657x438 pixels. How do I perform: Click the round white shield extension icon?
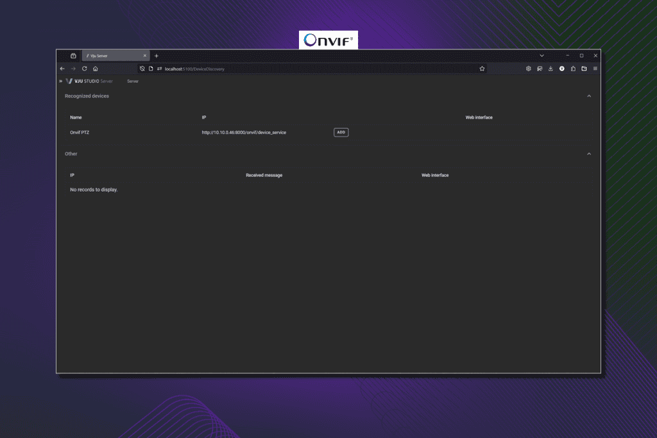pos(562,69)
